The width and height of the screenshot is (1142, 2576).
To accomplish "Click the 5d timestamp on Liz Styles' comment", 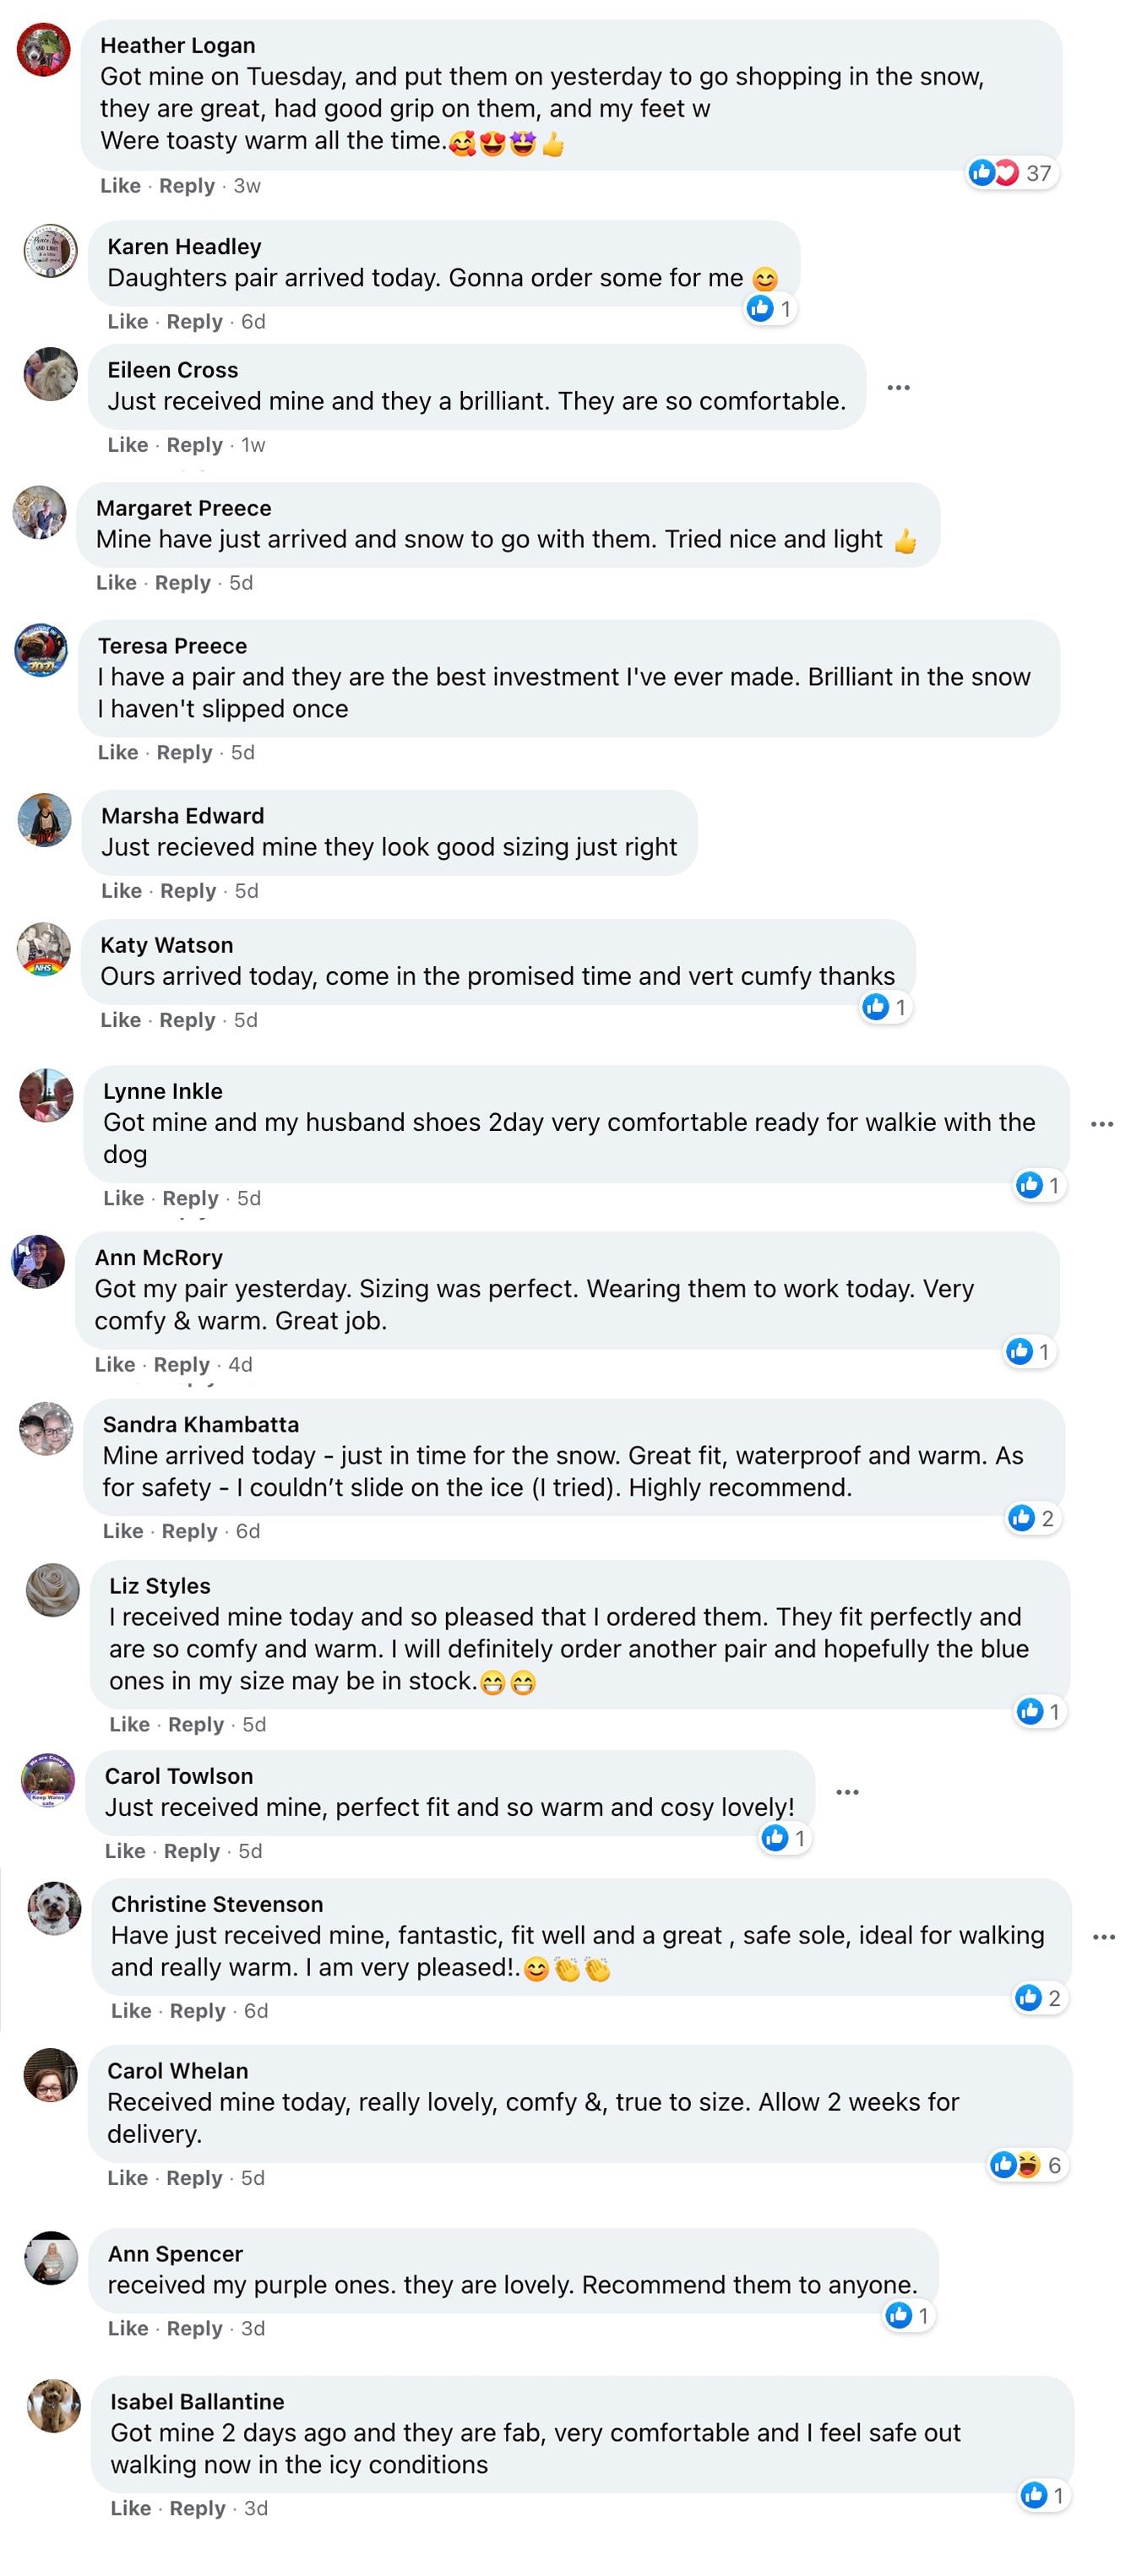I will tap(254, 1724).
